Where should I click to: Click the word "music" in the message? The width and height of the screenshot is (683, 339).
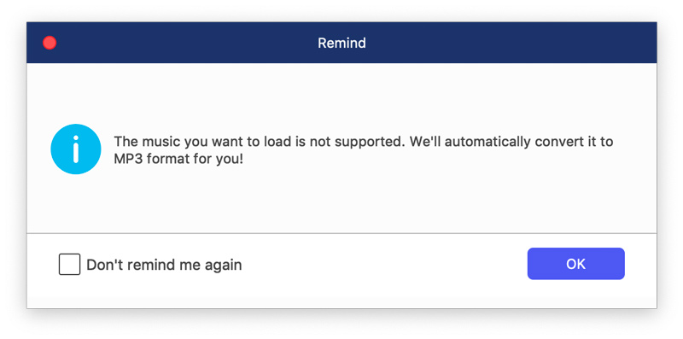pyautogui.click(x=161, y=142)
